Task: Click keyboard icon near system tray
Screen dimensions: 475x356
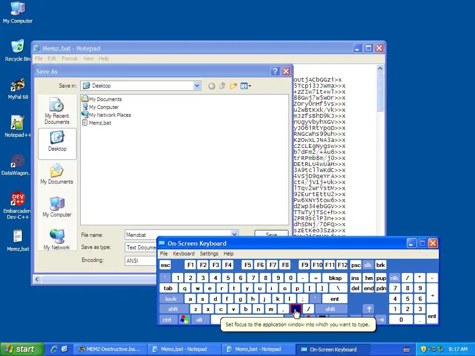Action: 406,350
